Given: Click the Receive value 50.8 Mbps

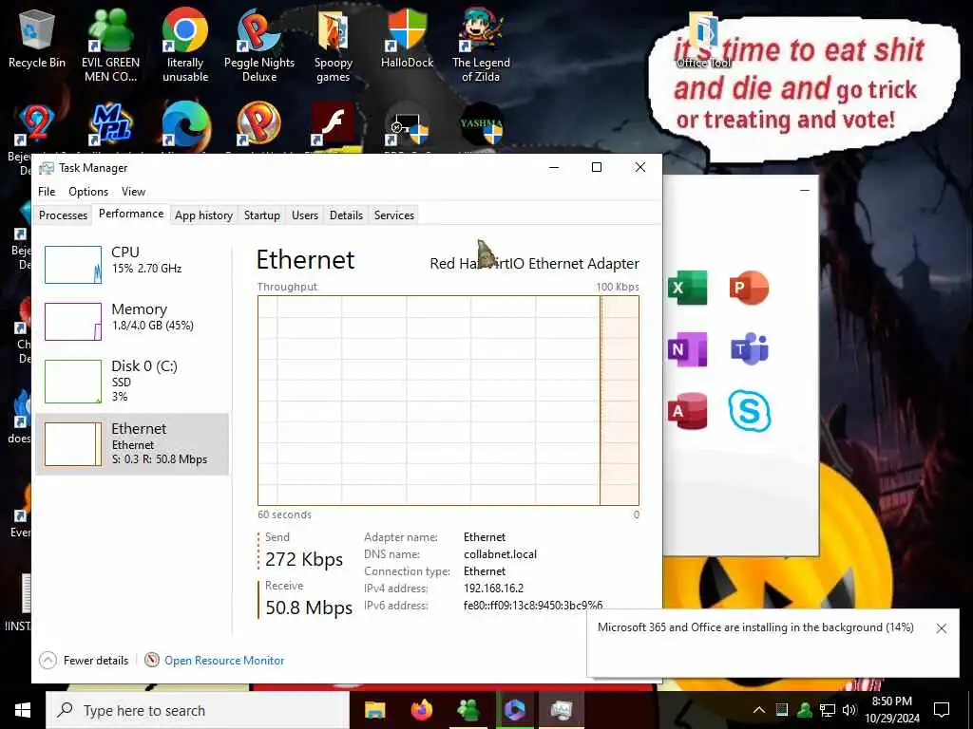Looking at the screenshot, I should tap(309, 607).
